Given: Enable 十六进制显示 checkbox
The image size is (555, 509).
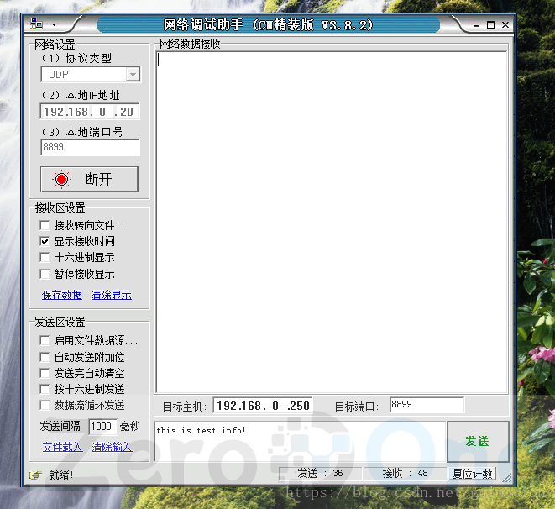Looking at the screenshot, I should coord(45,257).
